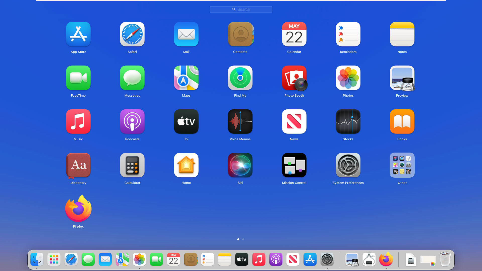Expand the Other apps folder
482x271 pixels.
click(402, 165)
